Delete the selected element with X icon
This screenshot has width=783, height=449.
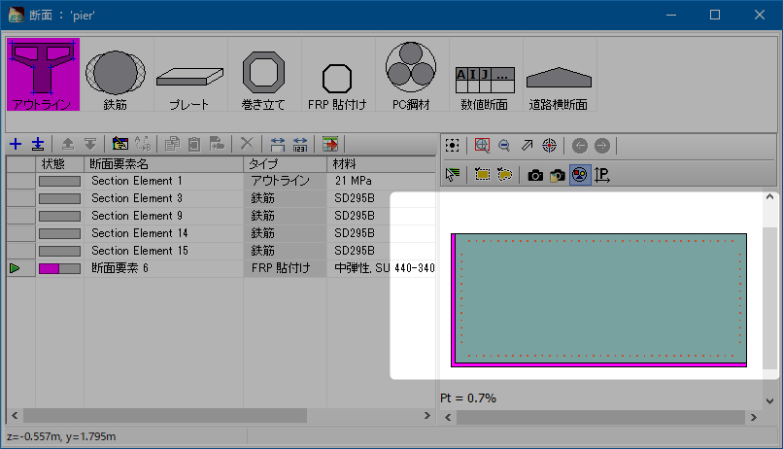tap(247, 145)
